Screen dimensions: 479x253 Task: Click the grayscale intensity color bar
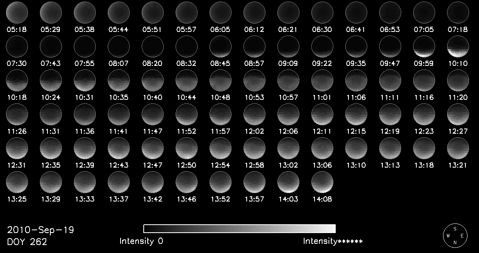[x=239, y=229]
